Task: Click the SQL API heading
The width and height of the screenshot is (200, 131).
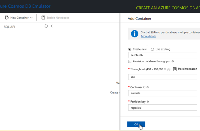Action: (x=9, y=27)
